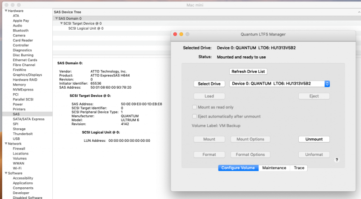The image size is (361, 199).
Task: Switch to the Trace tab
Action: coord(299,168)
